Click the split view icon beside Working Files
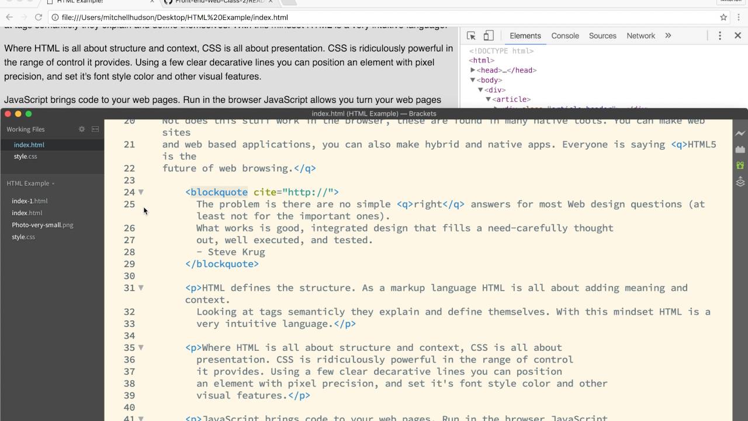The image size is (748, 421). 95,129
